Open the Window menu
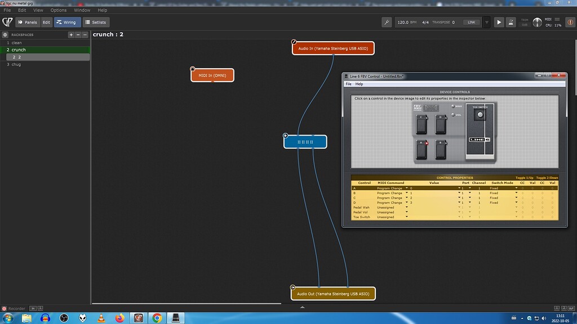Viewport: 577px width, 324px height. (x=82, y=10)
